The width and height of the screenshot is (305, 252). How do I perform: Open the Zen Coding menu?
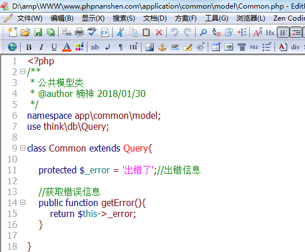(x=289, y=18)
